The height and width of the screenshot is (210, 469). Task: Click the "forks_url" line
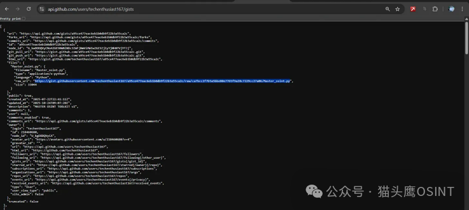(79, 37)
